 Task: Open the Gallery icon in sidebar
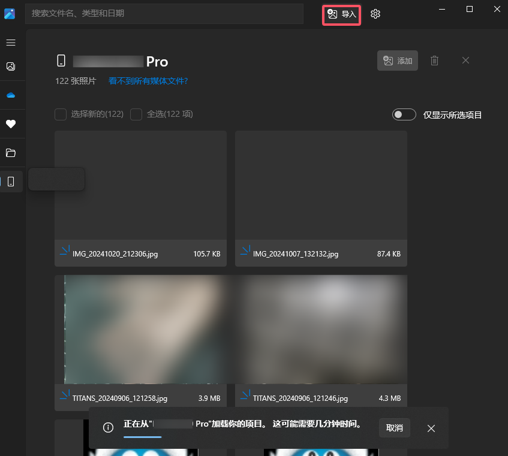11,67
